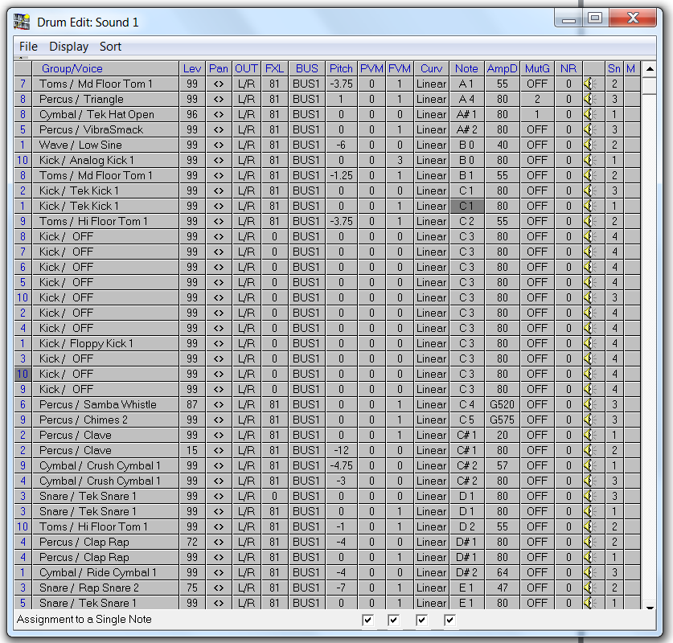
Task: Audition speaker icon for Toms / Hi Floor Tom 1 C2 row
Action: coord(590,221)
